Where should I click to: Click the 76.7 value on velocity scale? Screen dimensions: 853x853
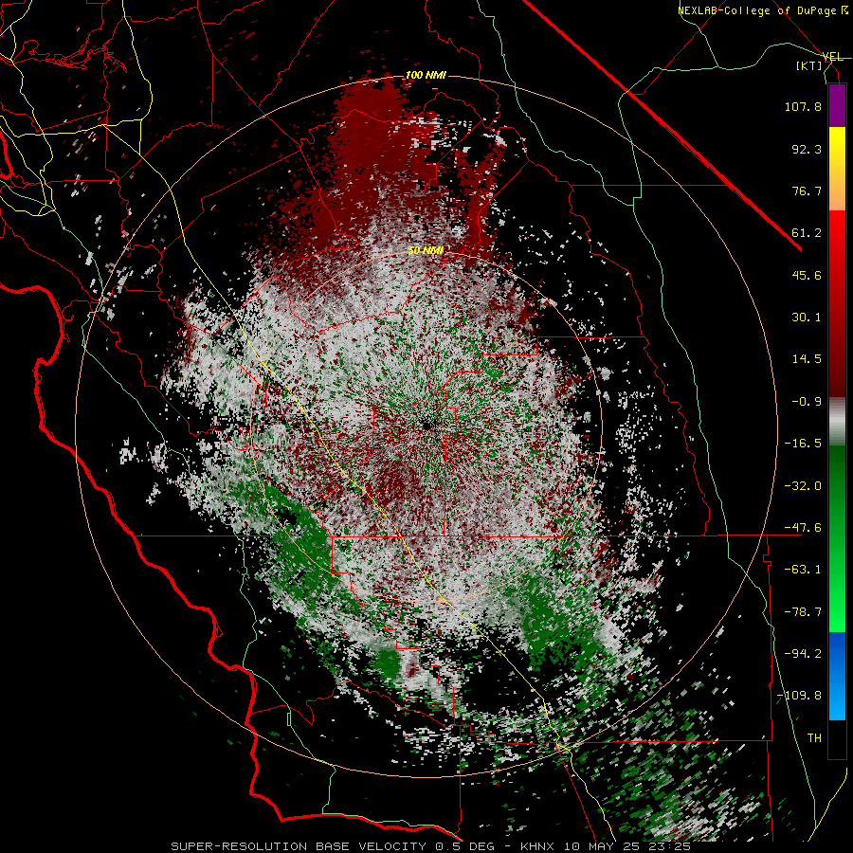807,191
